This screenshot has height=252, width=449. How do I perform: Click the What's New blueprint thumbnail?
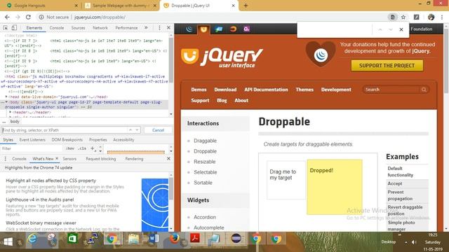click(155, 204)
